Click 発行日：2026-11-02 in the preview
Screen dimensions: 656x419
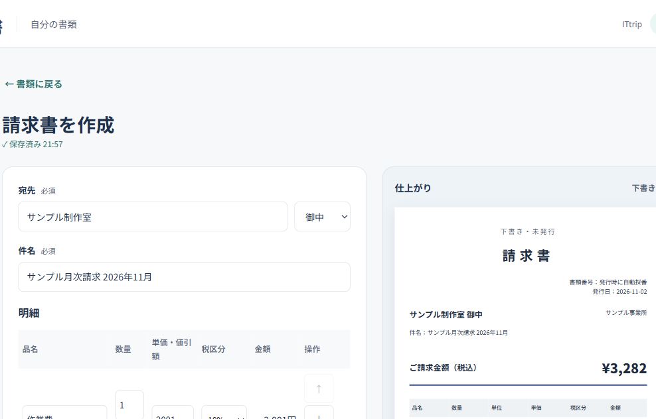(x=619, y=292)
